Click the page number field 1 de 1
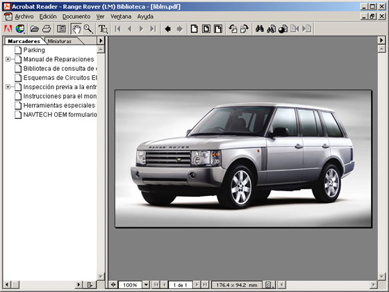This screenshot has height=292, width=389. click(181, 285)
